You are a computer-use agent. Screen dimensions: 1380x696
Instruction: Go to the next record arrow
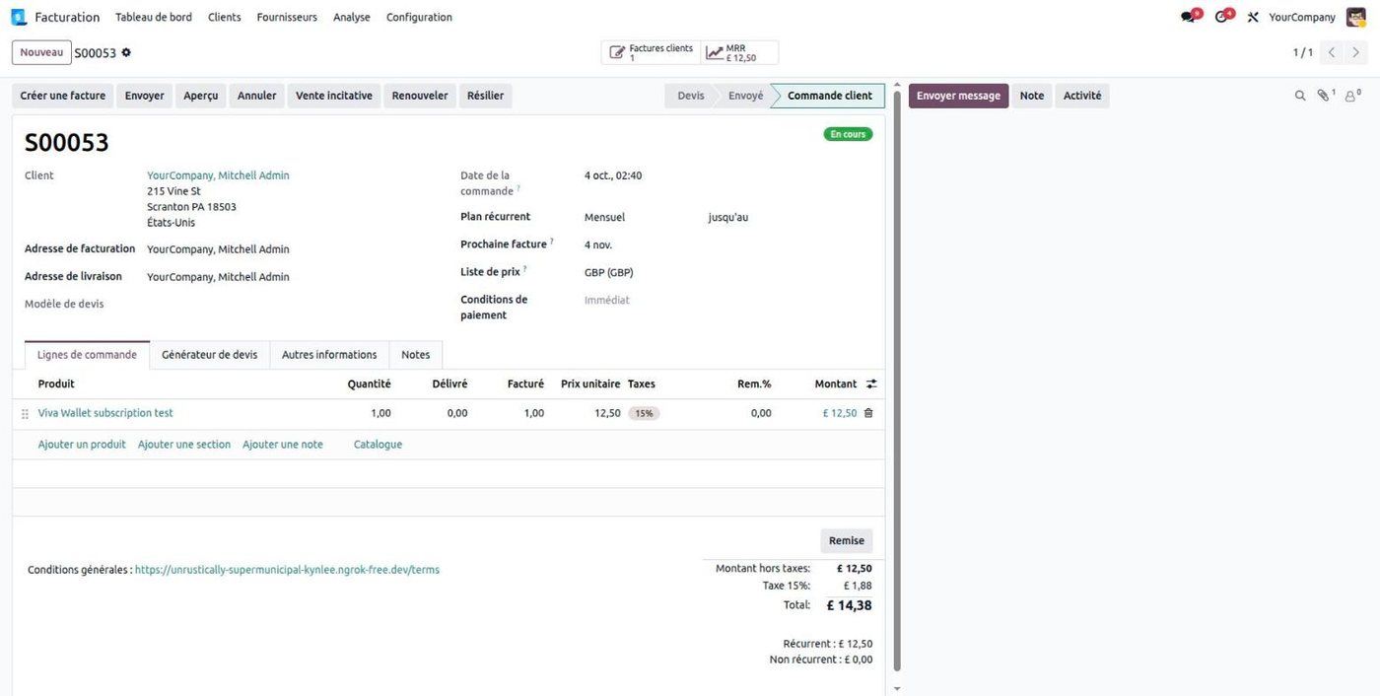point(1356,52)
